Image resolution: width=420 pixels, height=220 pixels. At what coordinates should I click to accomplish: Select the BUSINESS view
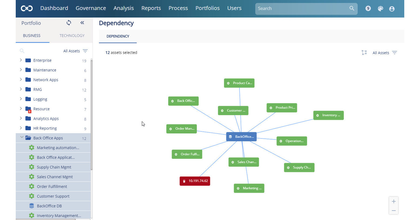point(31,36)
